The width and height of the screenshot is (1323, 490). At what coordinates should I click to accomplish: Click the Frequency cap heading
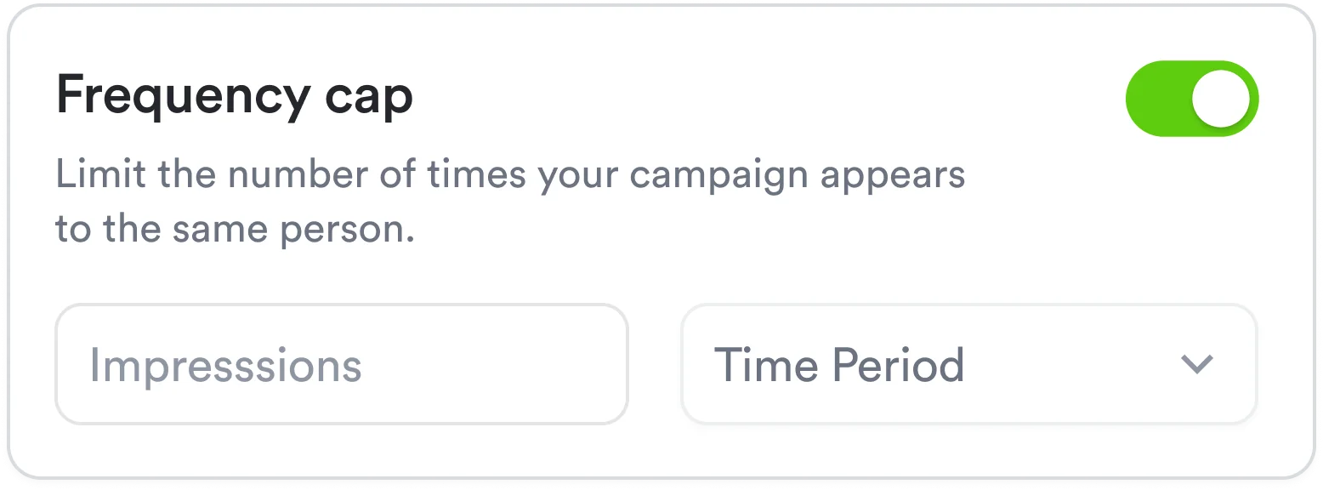coord(235,95)
